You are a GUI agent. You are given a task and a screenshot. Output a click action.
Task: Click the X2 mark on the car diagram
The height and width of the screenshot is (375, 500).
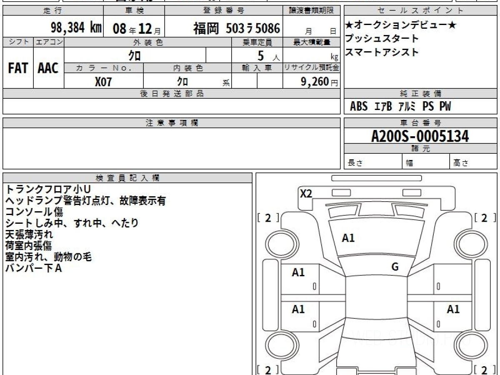coord(306,193)
